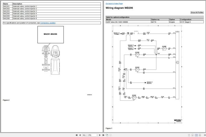Click the WD206 wiring diagram image
The width and height of the screenshot is (206, 137).
point(147,74)
